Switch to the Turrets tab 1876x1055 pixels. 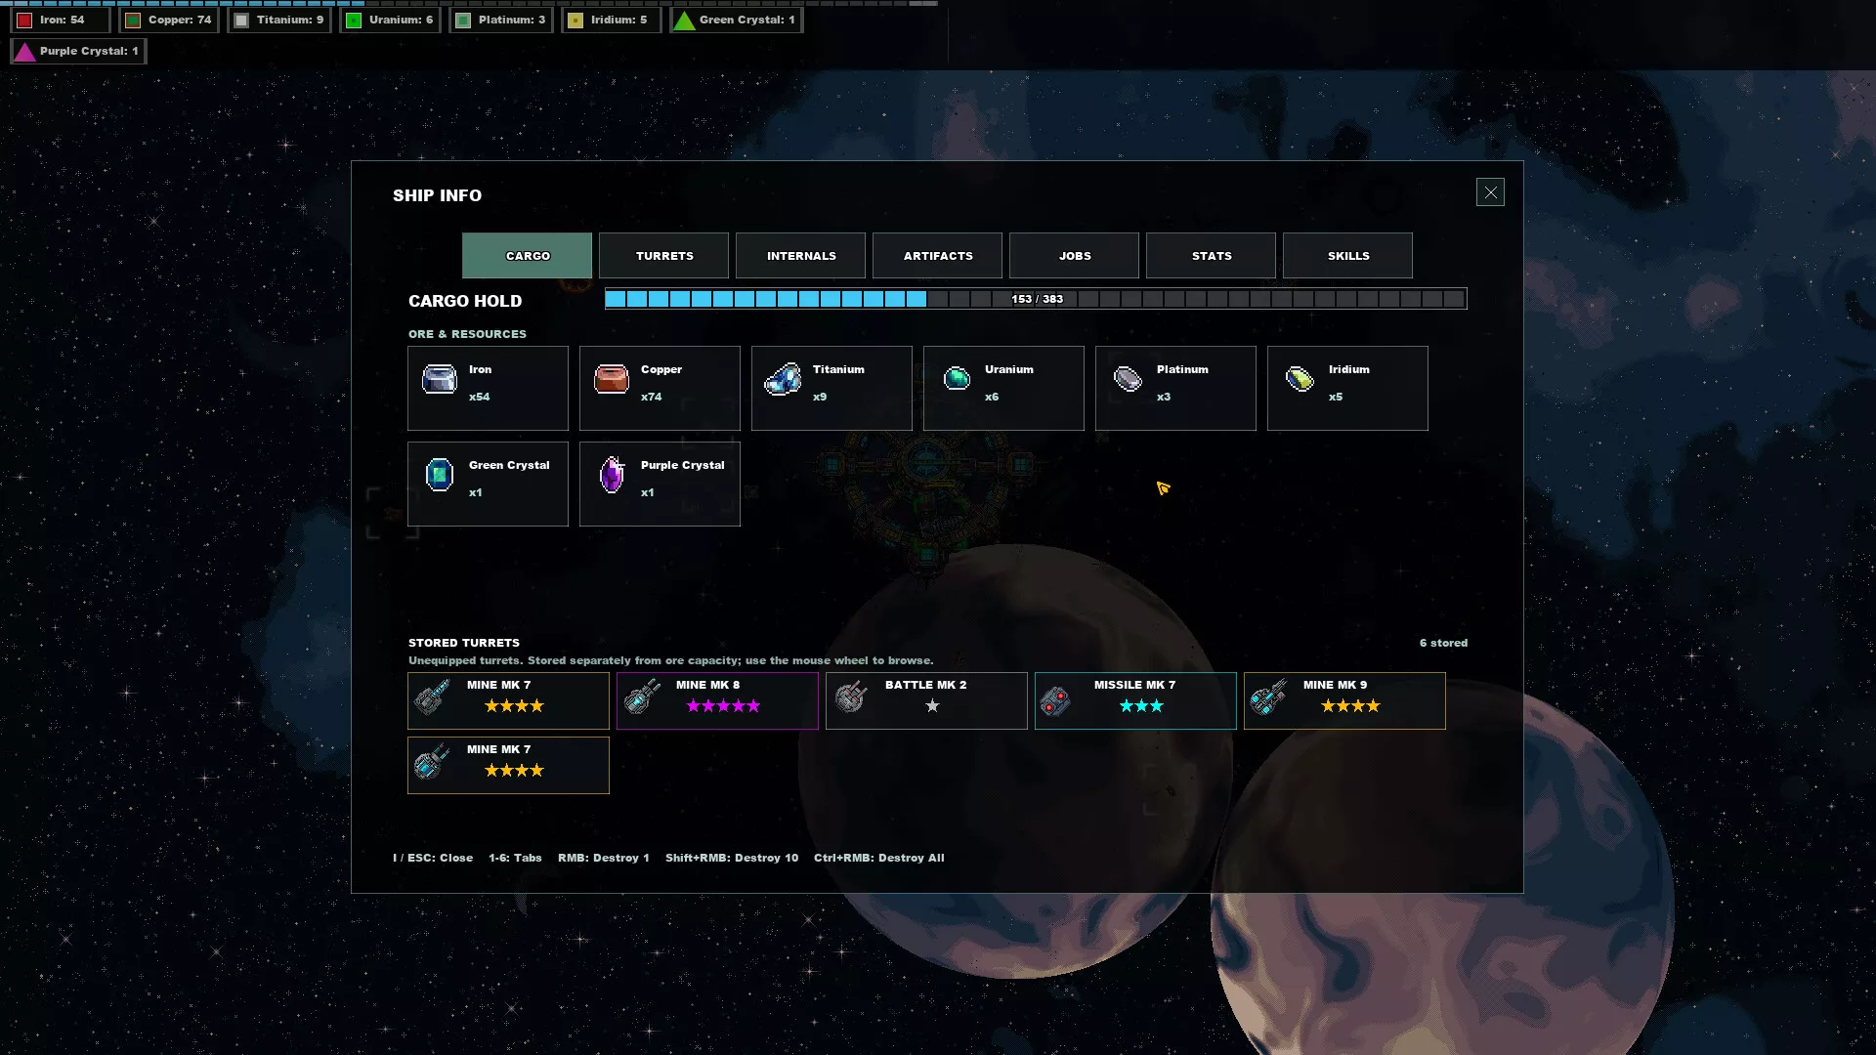(x=663, y=255)
